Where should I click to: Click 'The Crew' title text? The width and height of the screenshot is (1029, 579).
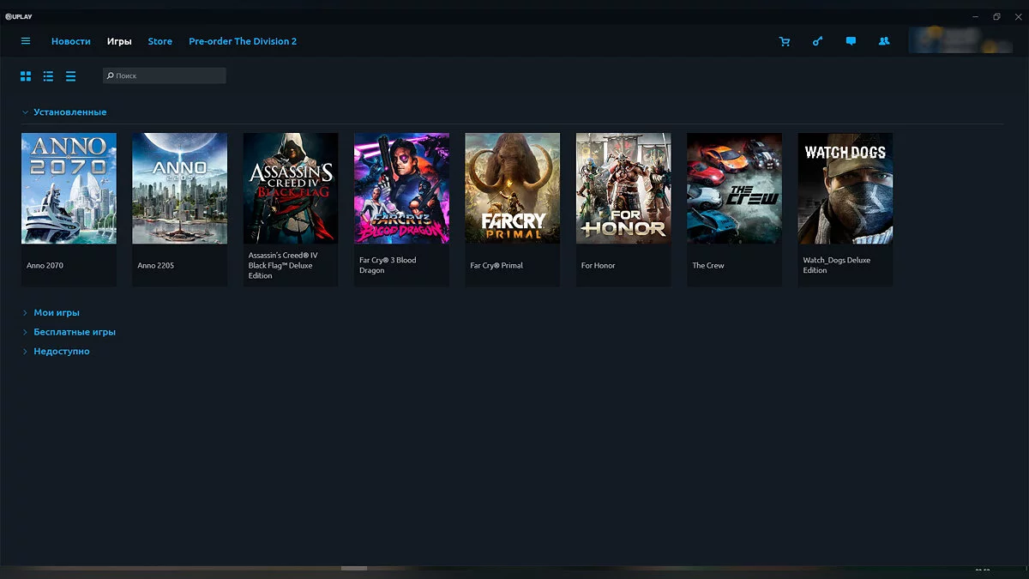click(708, 266)
